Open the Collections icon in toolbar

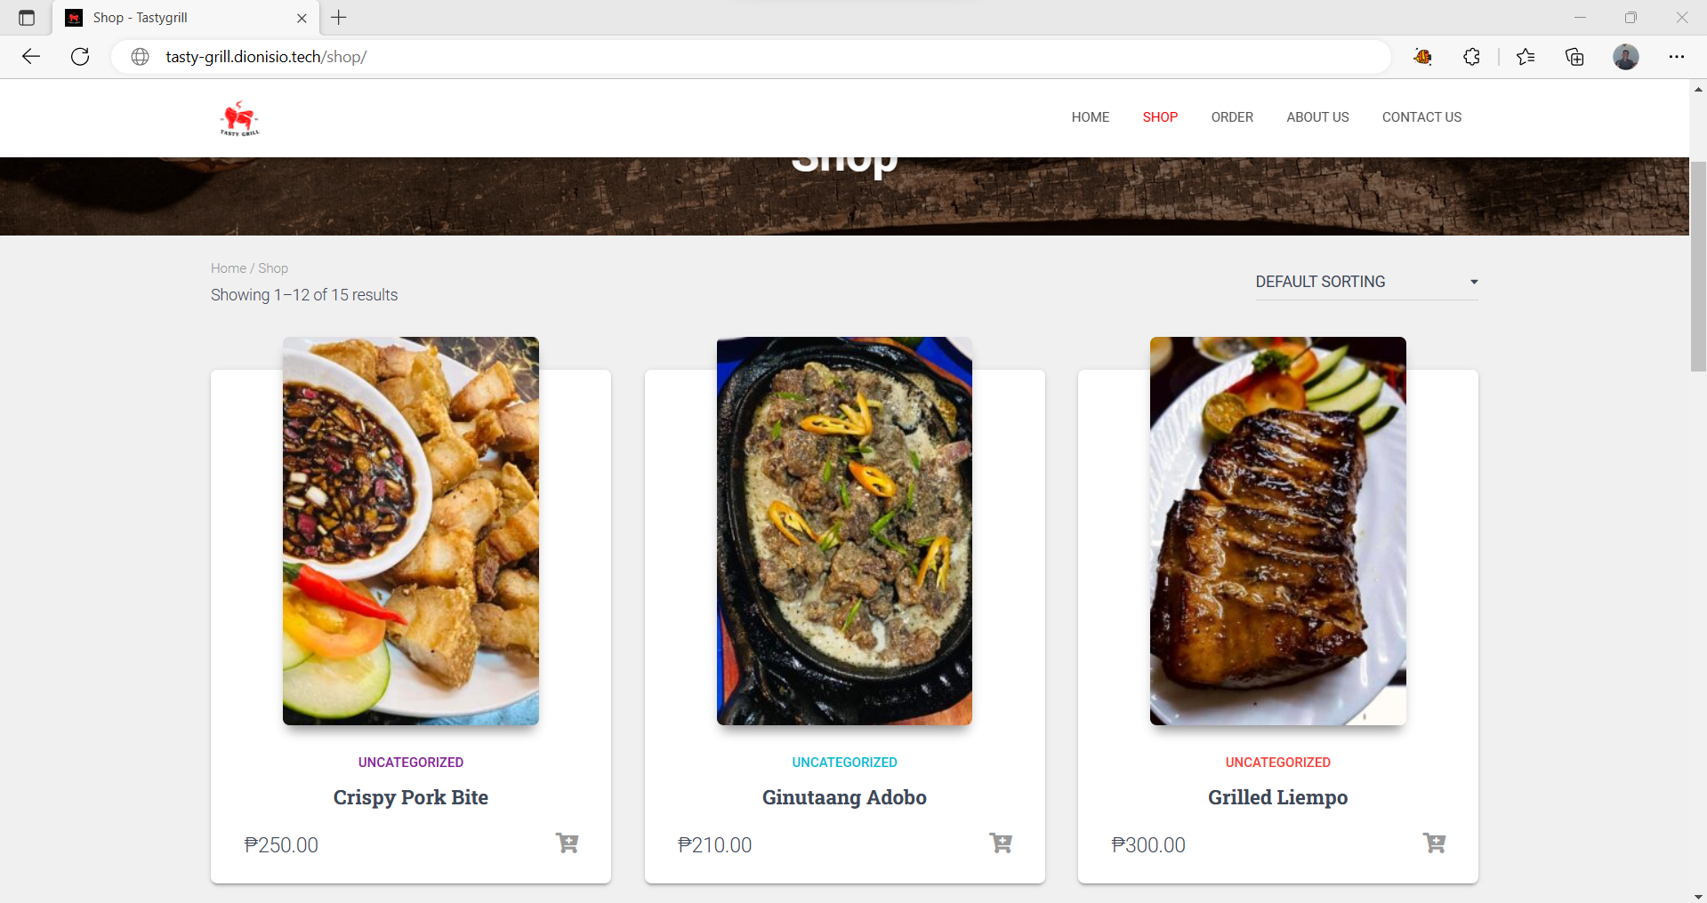pos(1574,57)
